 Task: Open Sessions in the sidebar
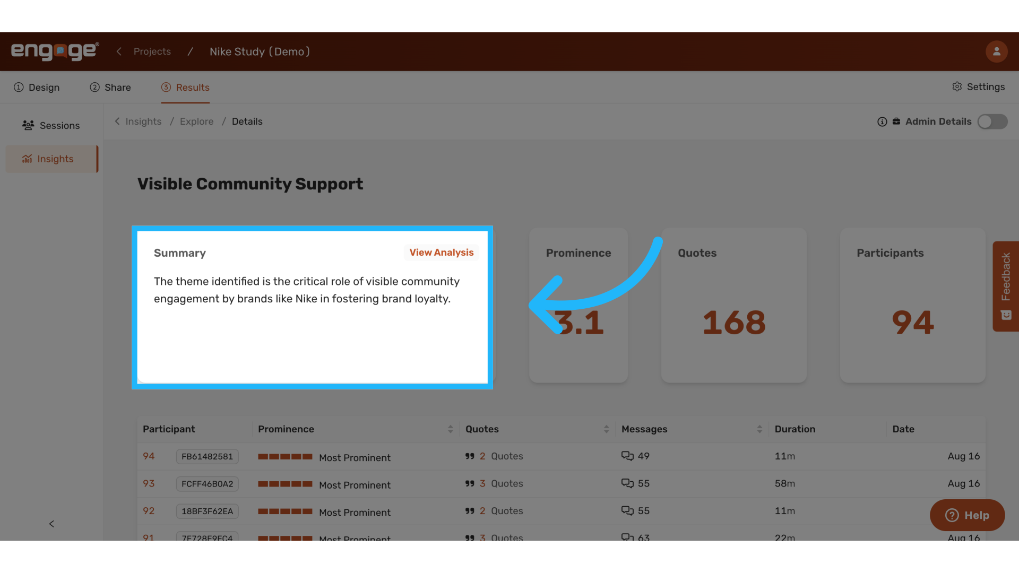click(51, 125)
